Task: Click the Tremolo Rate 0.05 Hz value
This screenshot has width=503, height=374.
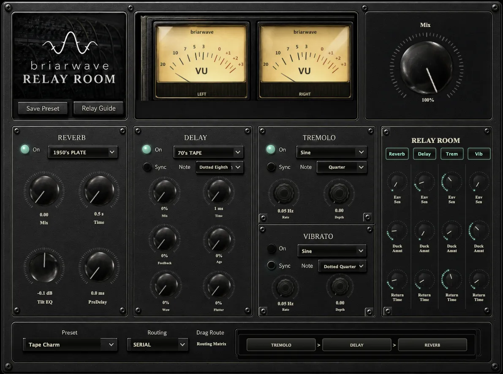Action: point(285,211)
